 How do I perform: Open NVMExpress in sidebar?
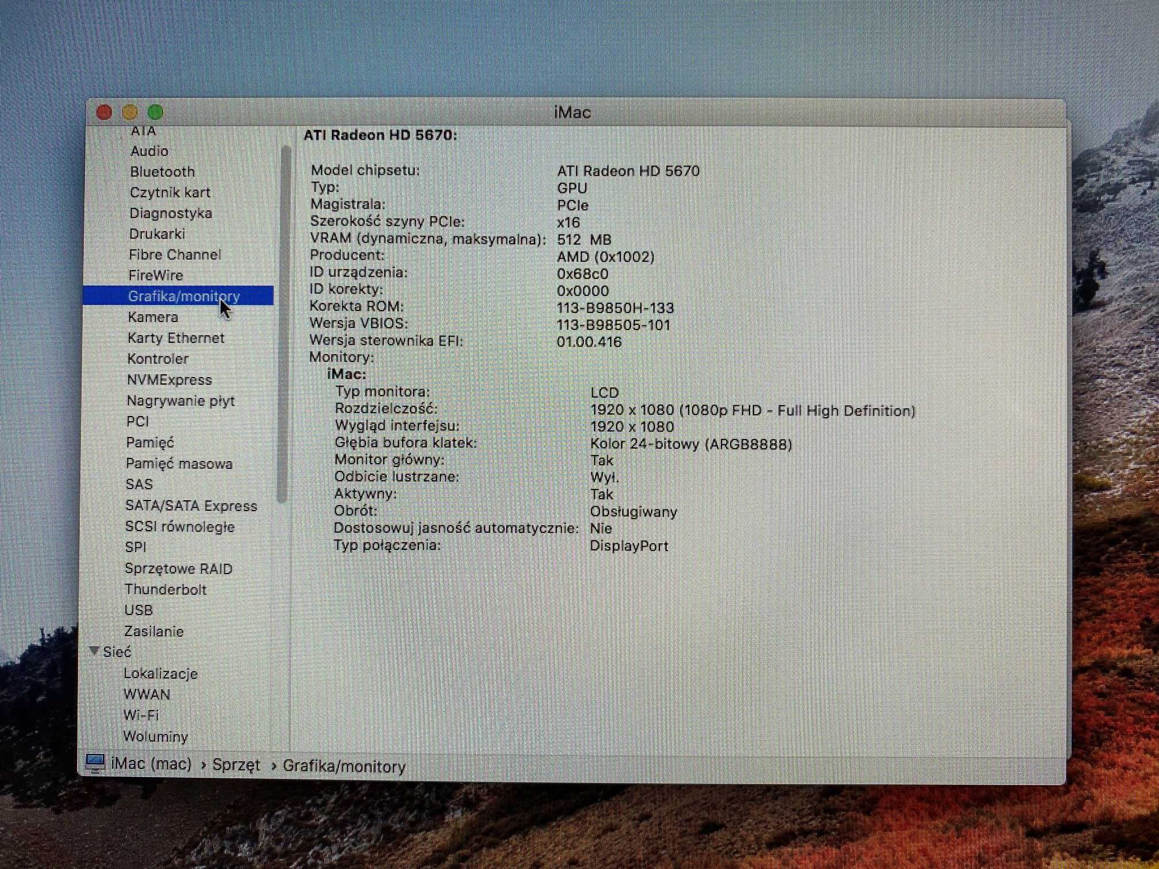[169, 380]
